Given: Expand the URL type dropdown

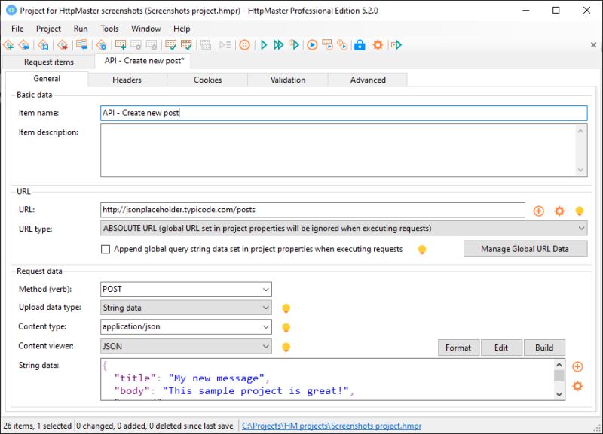Looking at the screenshot, I should click(581, 229).
